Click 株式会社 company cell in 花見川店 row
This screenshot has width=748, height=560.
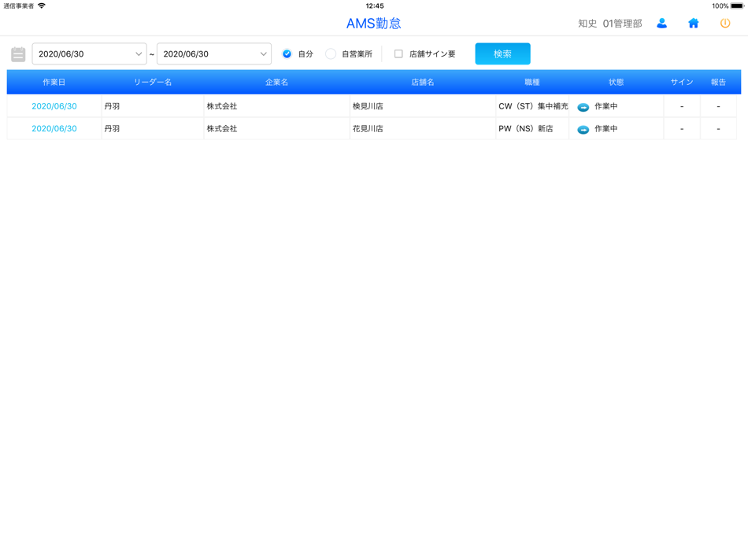tap(276, 129)
